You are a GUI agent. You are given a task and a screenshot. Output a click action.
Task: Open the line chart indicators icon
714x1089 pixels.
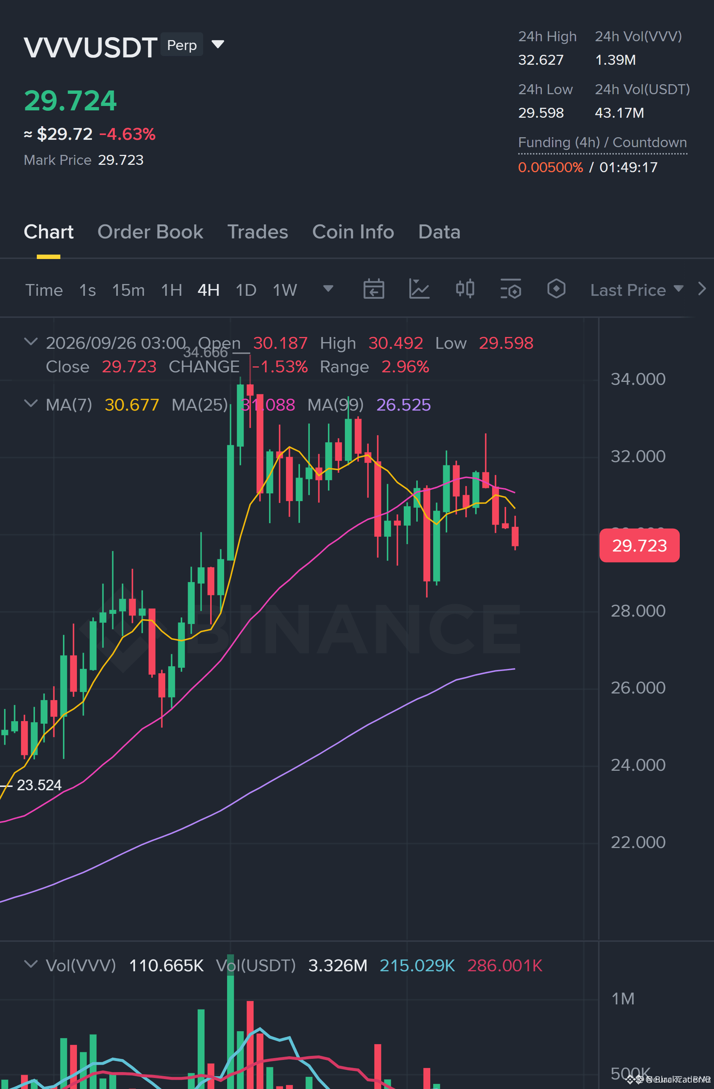[x=419, y=289]
